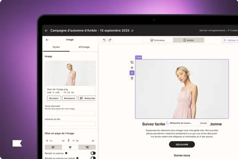
Task: Click the purple Image block label tag
Action: (x=138, y=57)
